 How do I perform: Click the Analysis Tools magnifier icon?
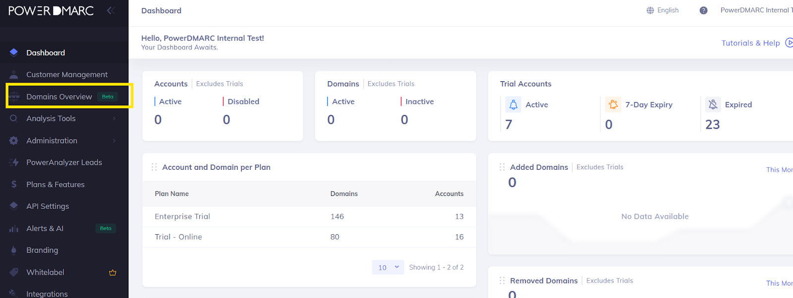tap(14, 118)
